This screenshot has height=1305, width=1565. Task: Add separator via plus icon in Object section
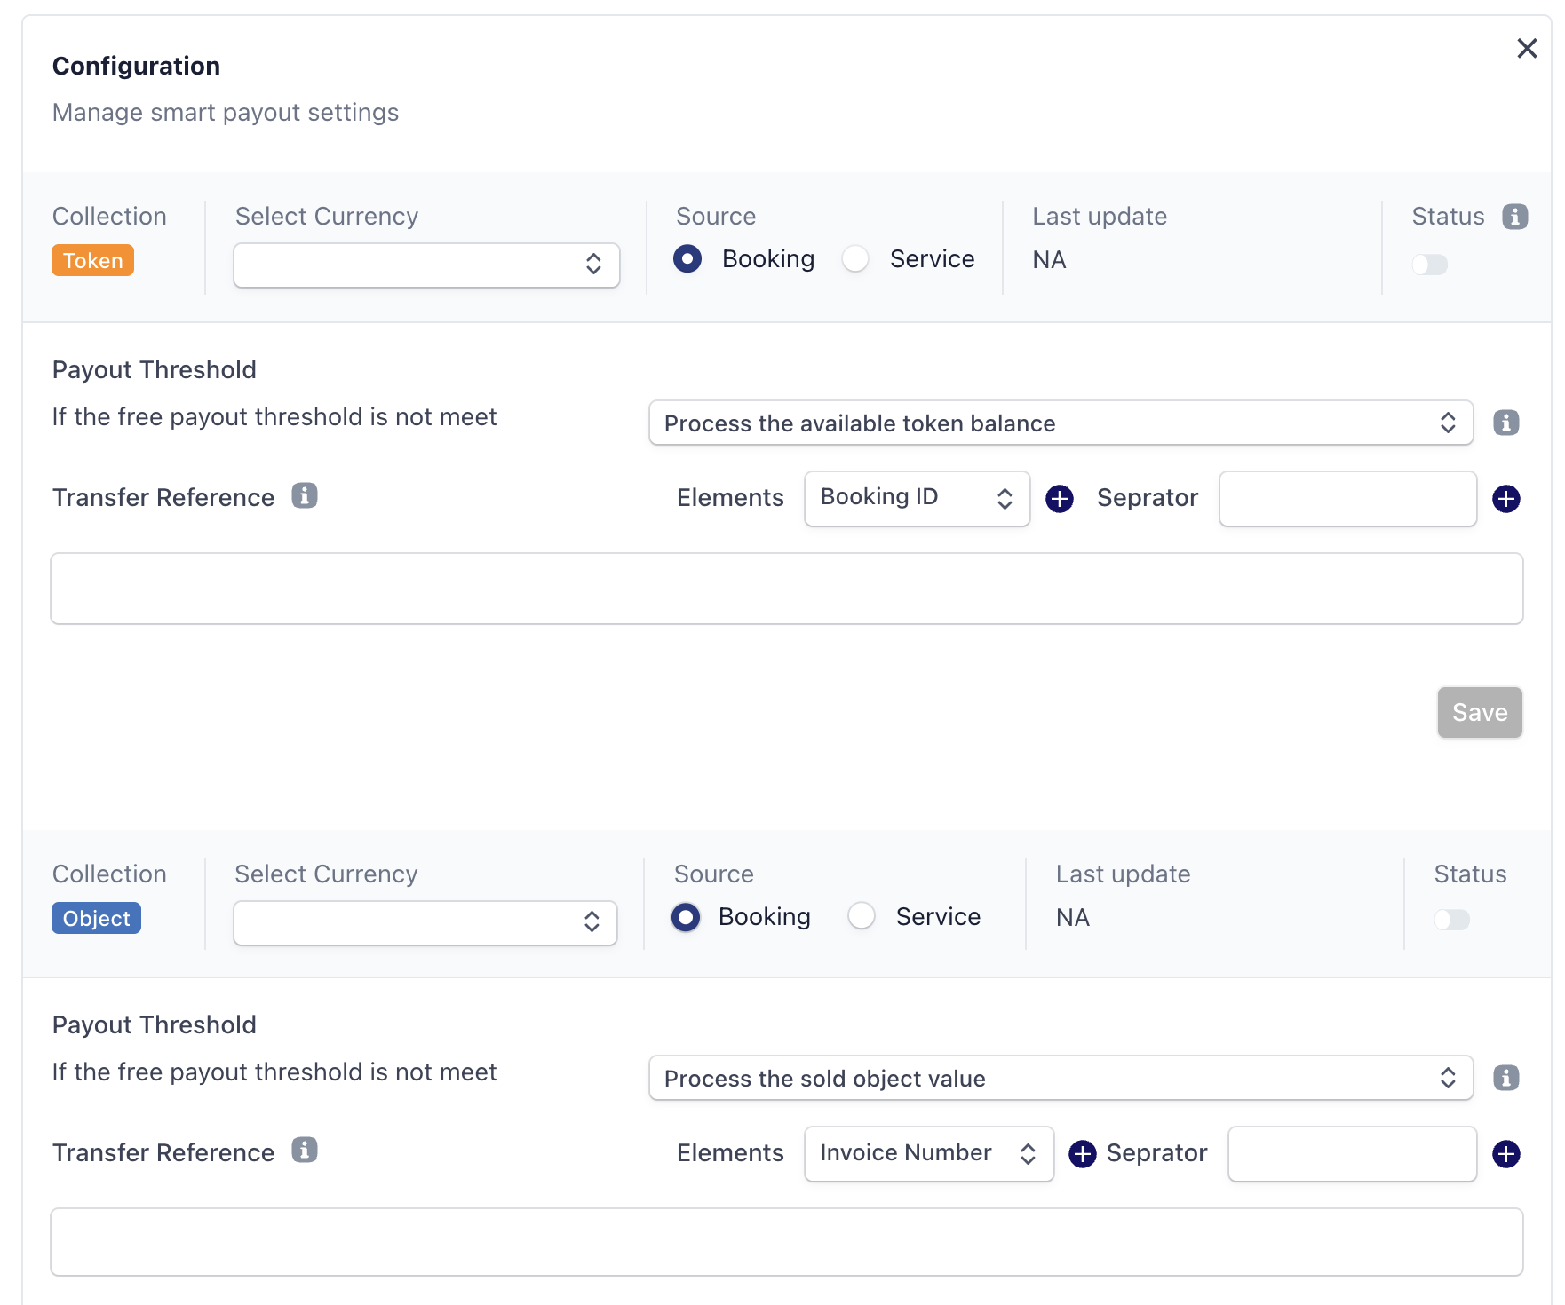[x=1505, y=1154]
